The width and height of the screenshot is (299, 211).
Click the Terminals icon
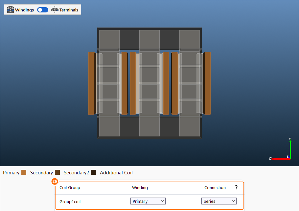click(55, 9)
